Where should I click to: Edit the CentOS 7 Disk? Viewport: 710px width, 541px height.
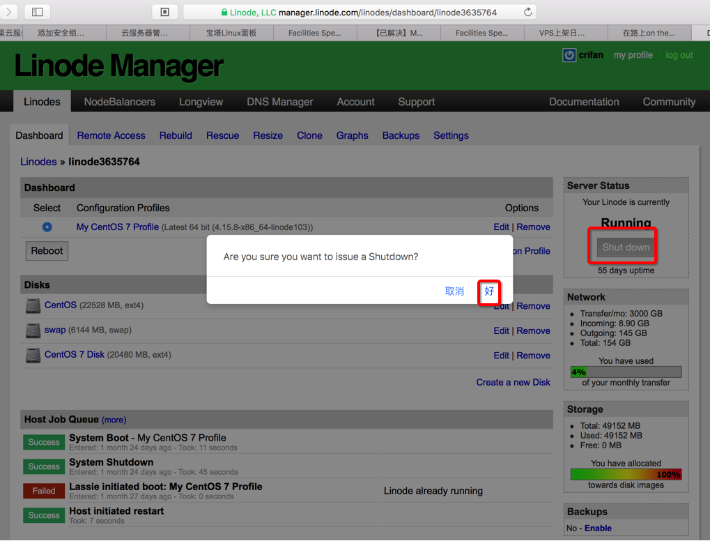[501, 356]
